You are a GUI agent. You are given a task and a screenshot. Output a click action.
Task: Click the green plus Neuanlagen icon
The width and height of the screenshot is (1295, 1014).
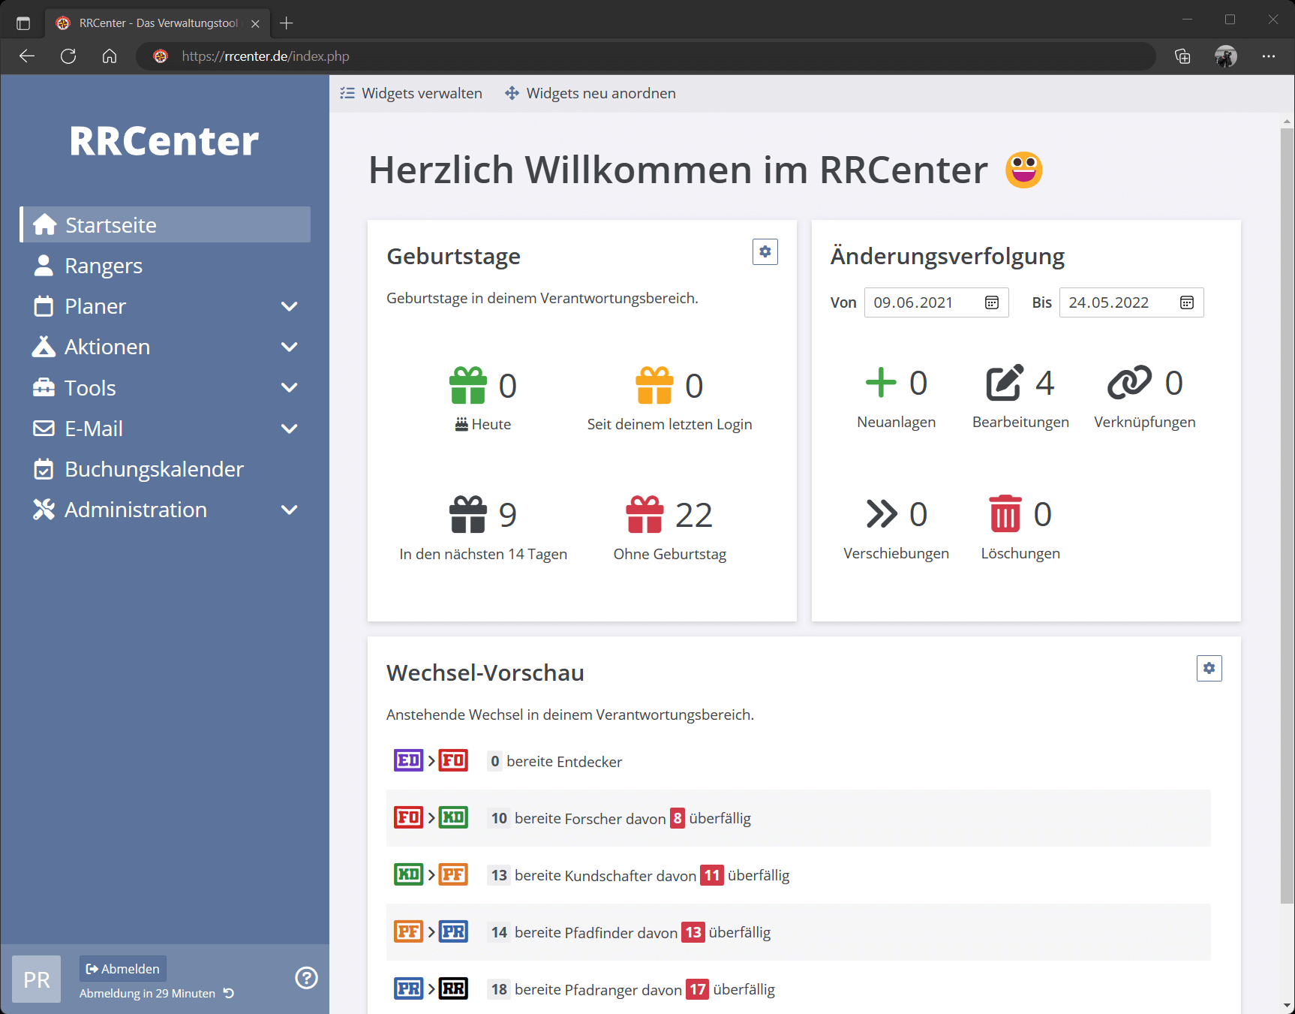click(881, 383)
